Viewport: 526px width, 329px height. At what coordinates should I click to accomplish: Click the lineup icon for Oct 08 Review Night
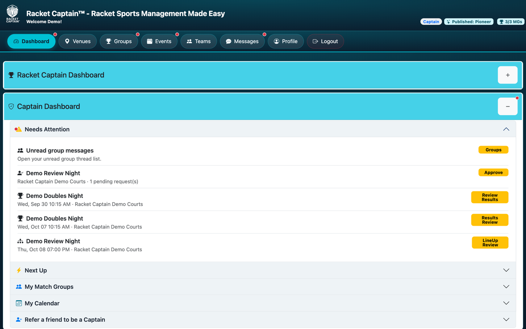pos(21,241)
